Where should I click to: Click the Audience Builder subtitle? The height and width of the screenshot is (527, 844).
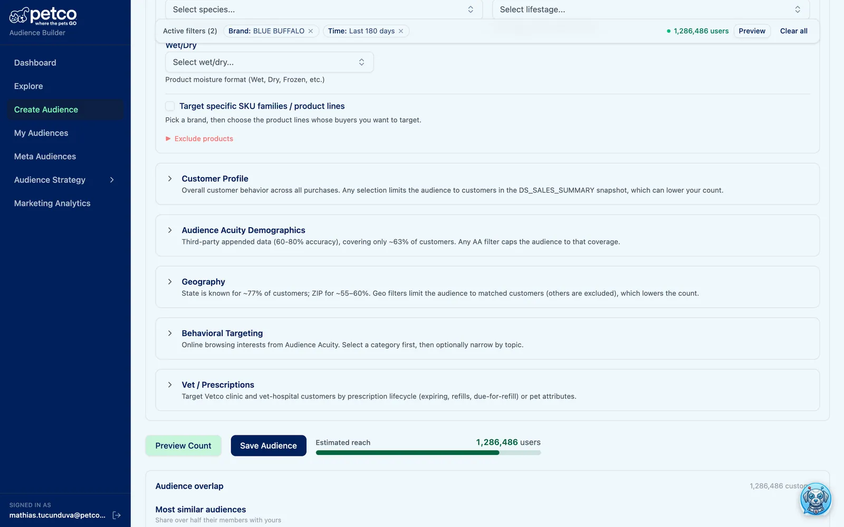(37, 33)
